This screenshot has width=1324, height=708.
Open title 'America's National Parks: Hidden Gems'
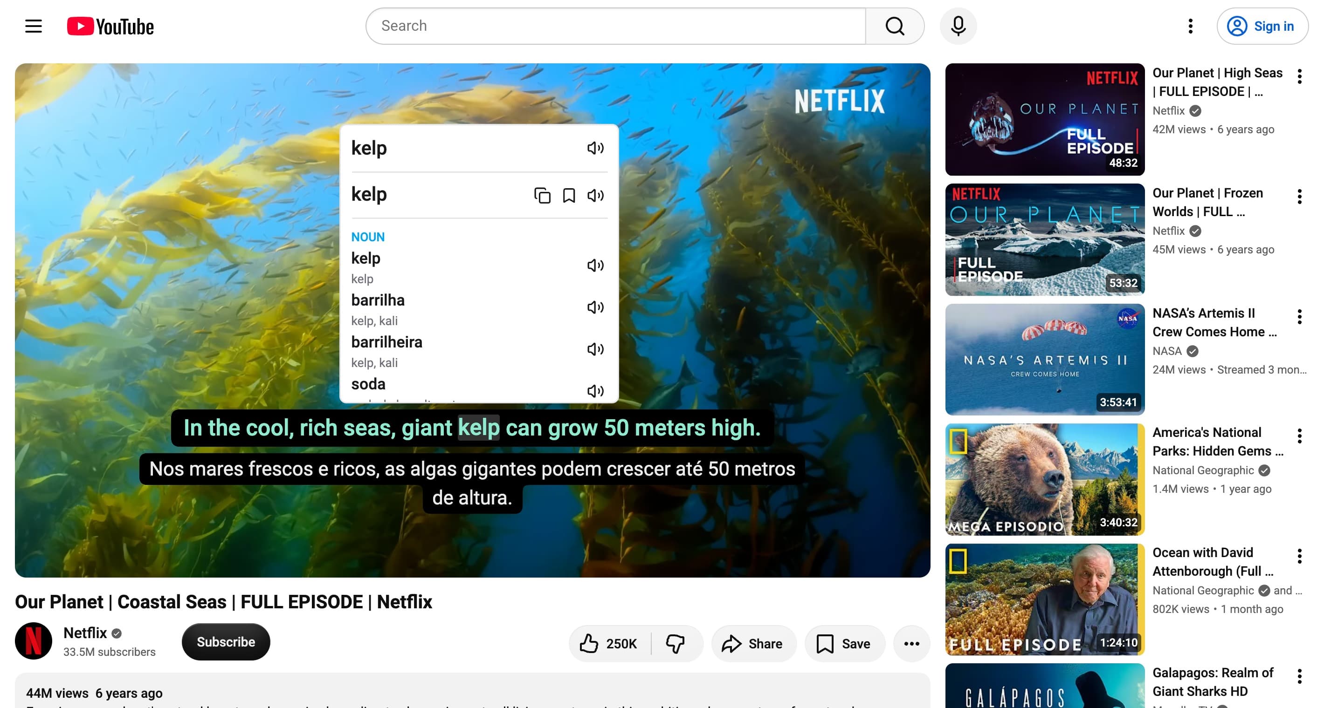click(1218, 442)
